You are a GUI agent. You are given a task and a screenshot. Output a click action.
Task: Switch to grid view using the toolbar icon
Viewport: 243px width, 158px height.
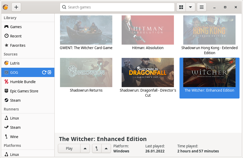click(181, 7)
